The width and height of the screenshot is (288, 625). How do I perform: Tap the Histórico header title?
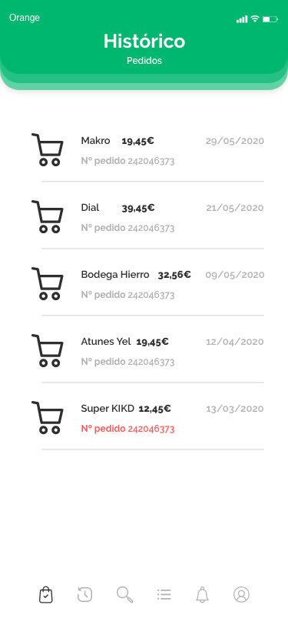pos(144,41)
